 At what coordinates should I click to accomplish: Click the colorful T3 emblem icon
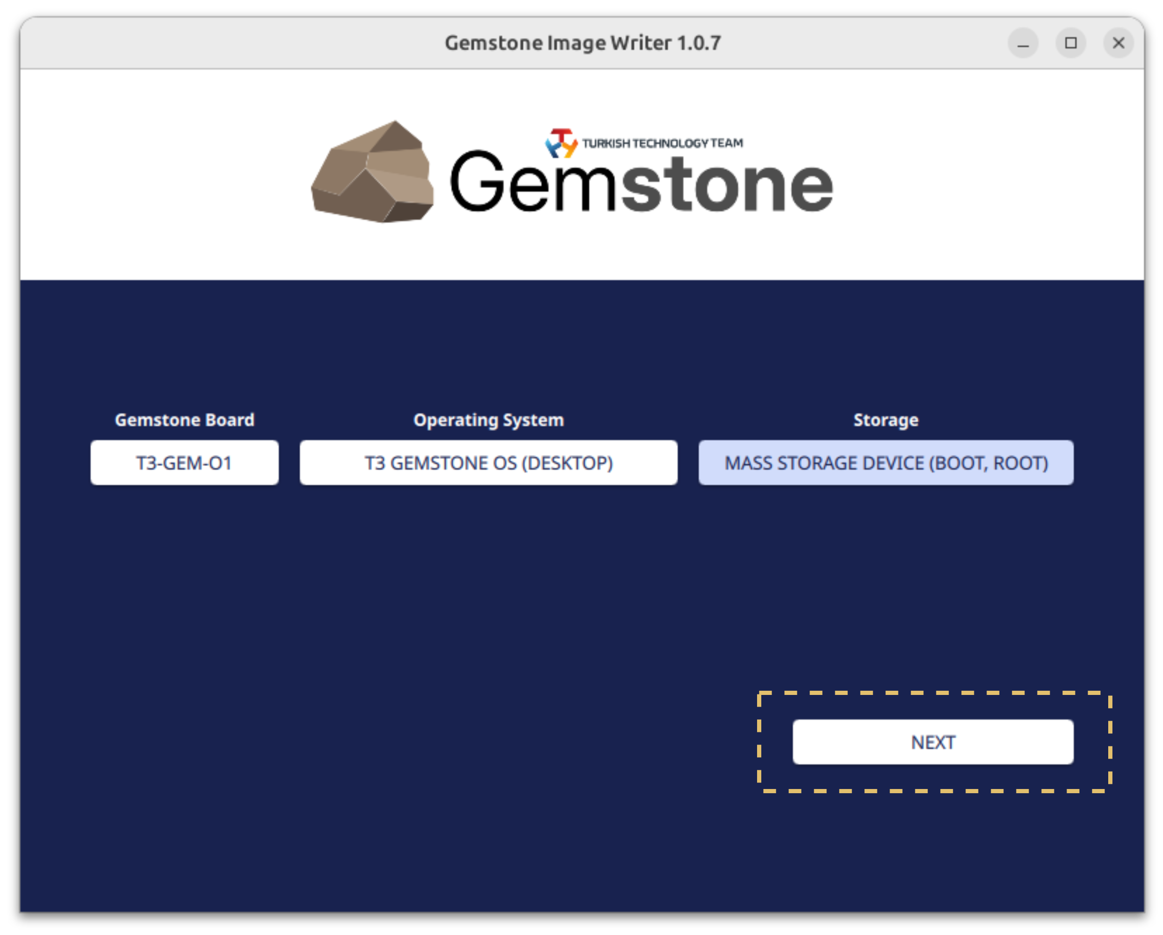coord(561,142)
